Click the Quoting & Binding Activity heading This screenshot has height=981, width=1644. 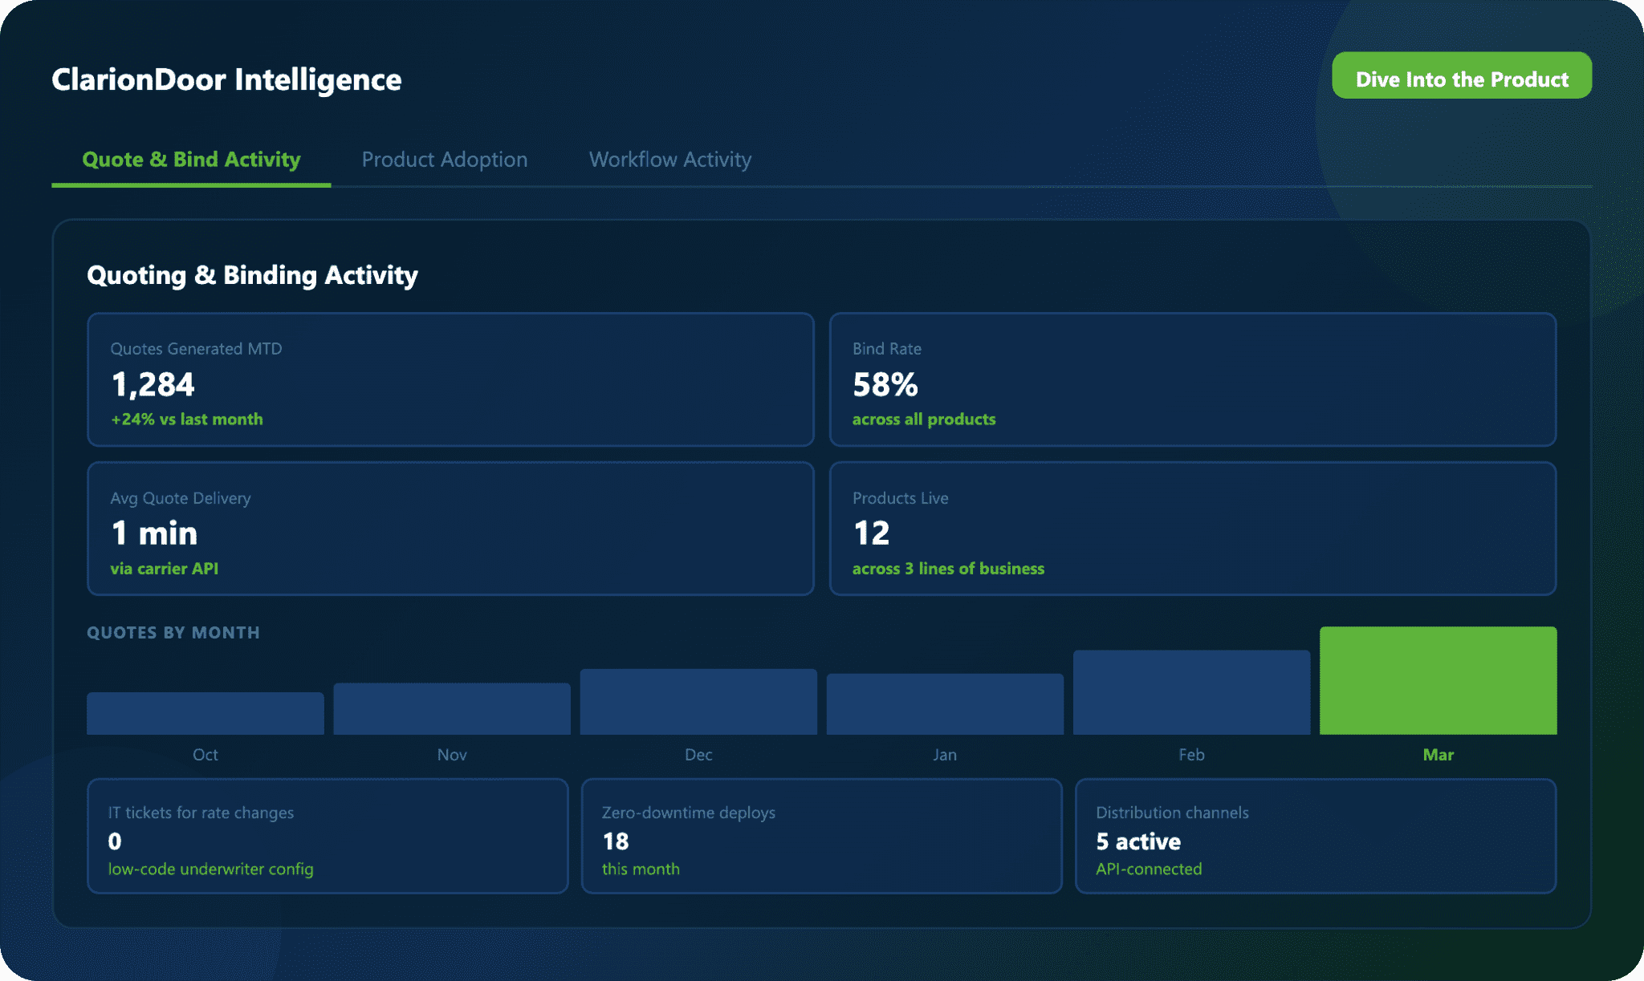pyautogui.click(x=252, y=275)
